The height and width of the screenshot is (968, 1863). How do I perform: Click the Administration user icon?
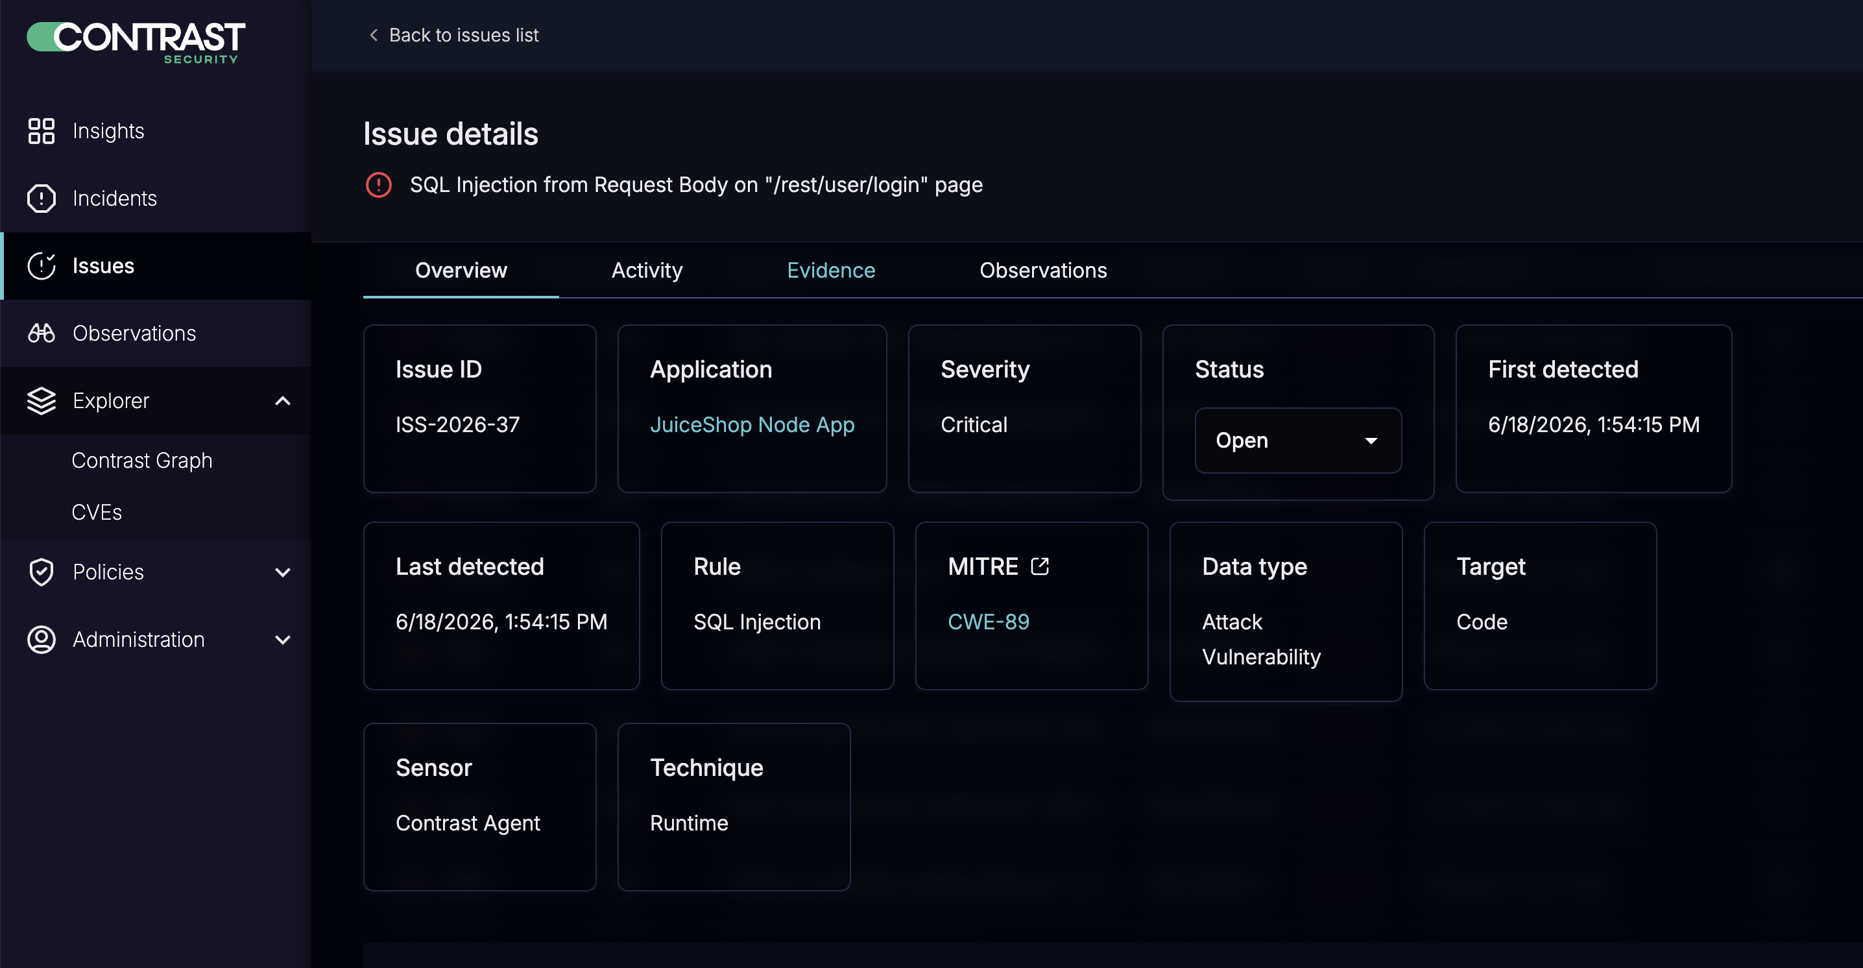42,639
